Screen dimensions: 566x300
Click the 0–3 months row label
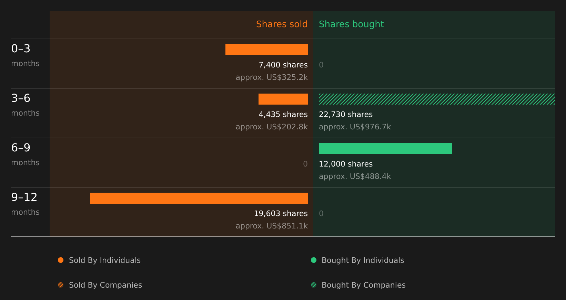(x=25, y=55)
